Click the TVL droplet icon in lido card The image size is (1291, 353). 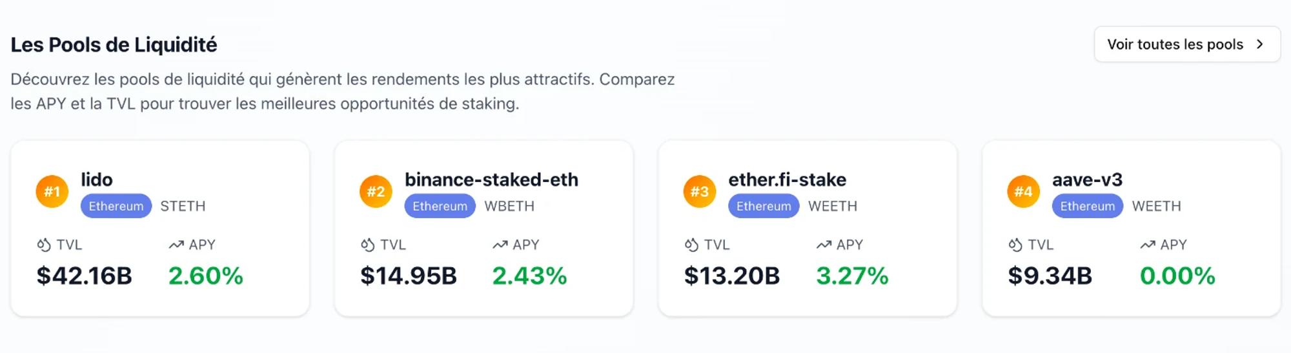44,245
